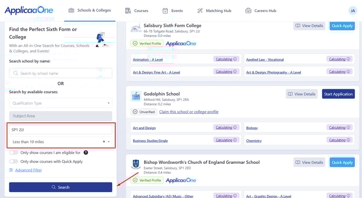This screenshot has height=198, width=362.
Task: Open the Animation - A Level course link
Action: coord(148,59)
